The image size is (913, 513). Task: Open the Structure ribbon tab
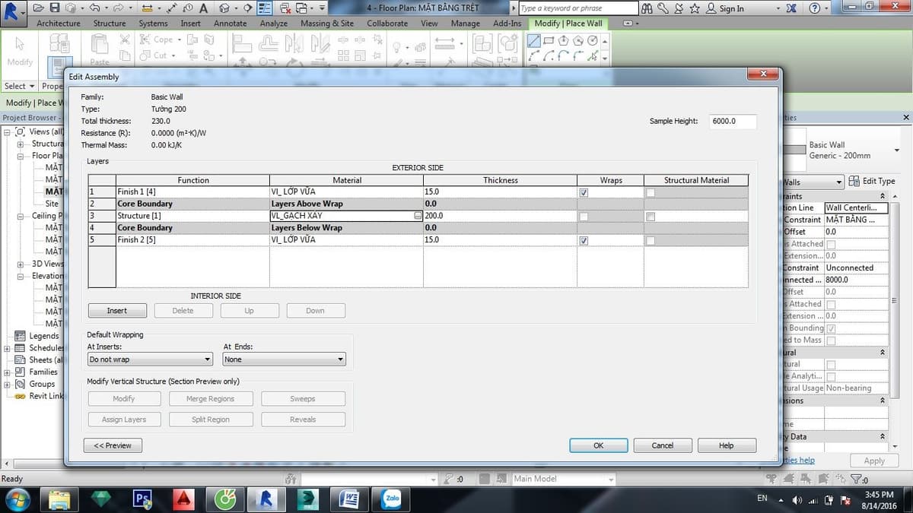pyautogui.click(x=110, y=23)
